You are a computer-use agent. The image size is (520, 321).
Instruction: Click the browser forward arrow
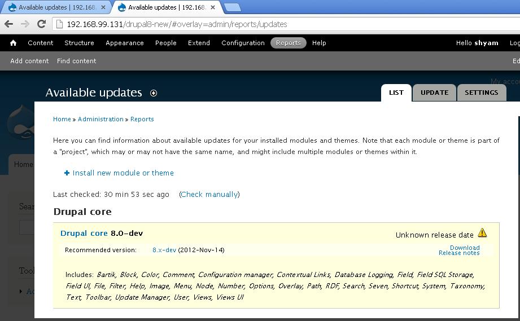point(25,24)
